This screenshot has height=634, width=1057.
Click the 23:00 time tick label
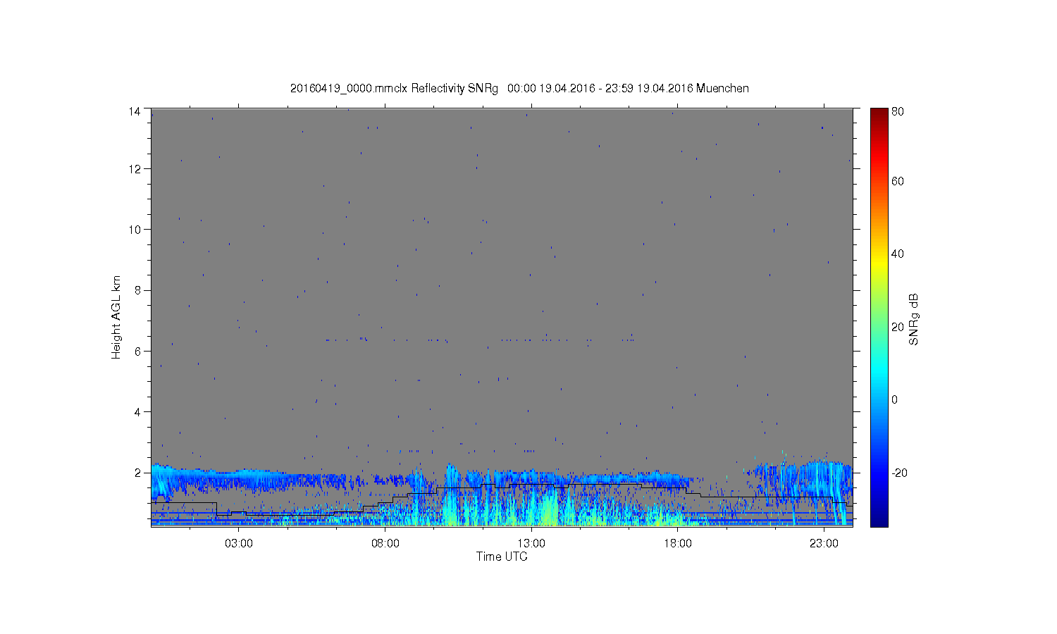[824, 544]
